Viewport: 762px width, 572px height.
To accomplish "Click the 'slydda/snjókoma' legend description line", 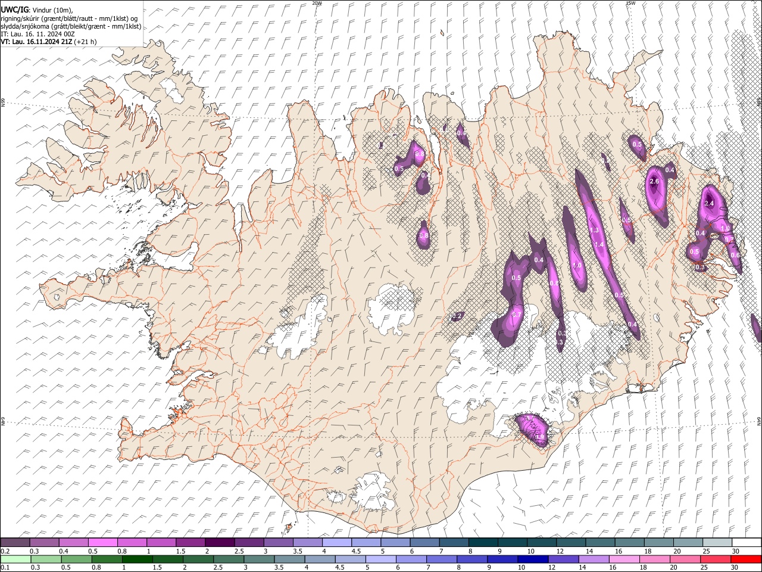I will pos(71,26).
